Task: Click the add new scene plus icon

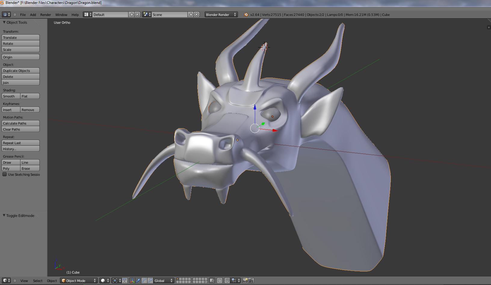Action: [191, 14]
